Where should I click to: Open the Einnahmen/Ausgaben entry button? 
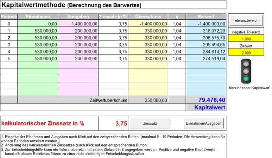coord(204,123)
